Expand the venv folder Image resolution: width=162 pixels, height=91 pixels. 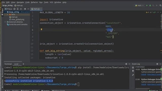pos(7,15)
